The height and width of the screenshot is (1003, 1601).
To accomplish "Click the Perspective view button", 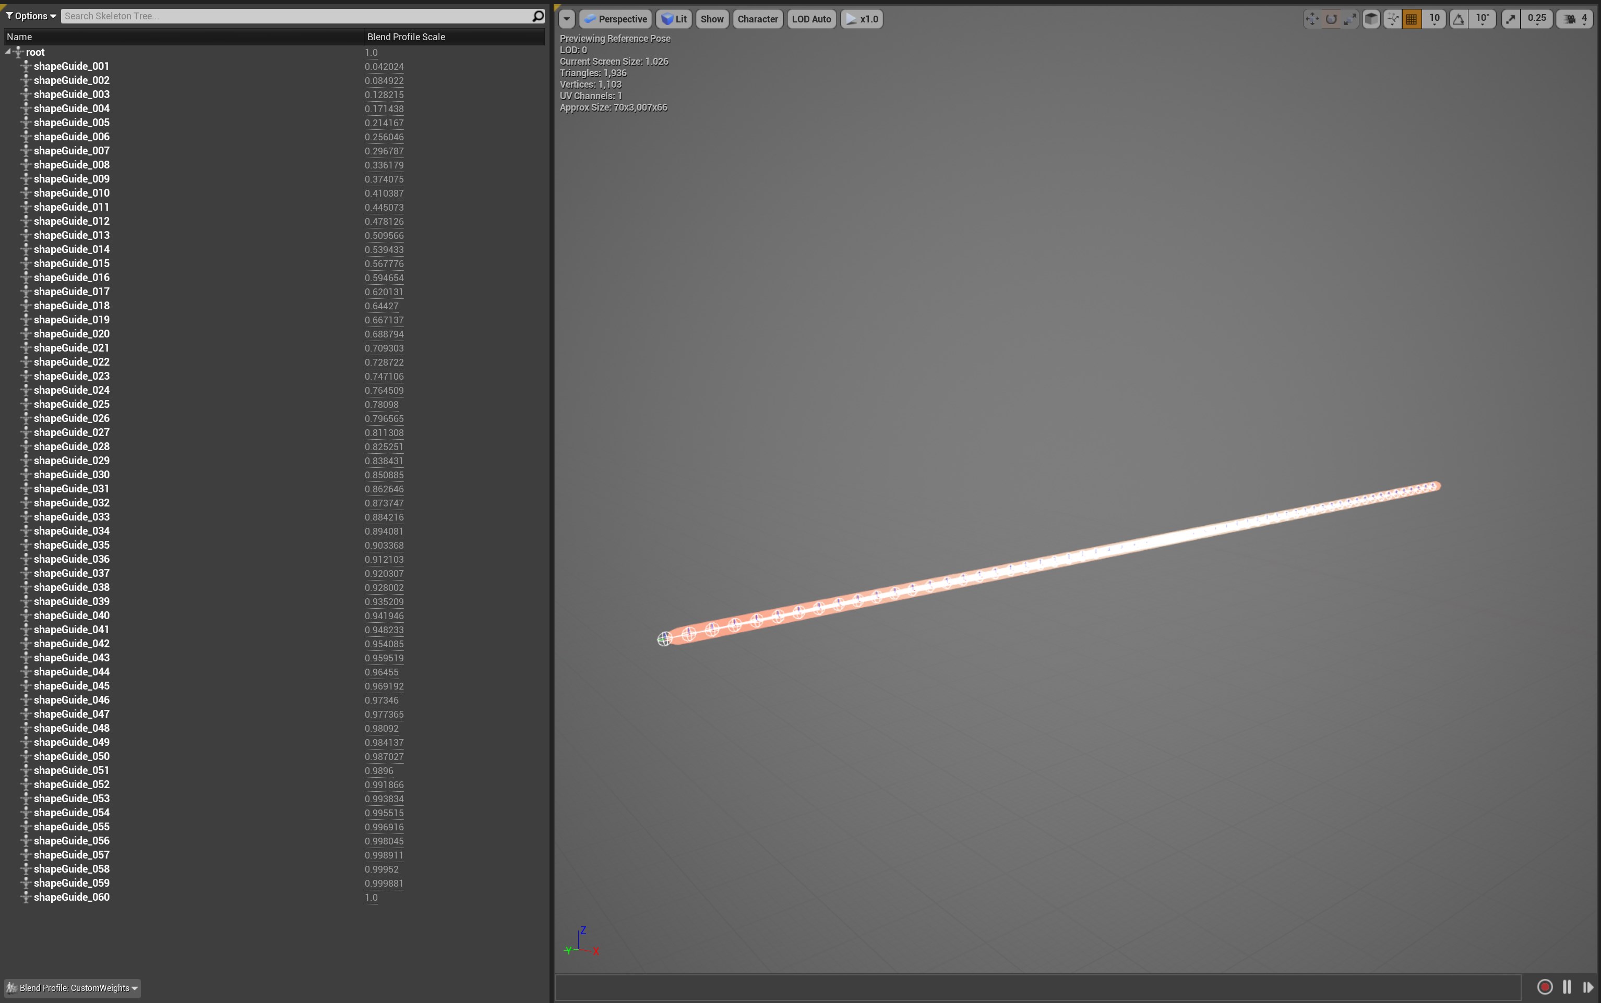I will (615, 19).
